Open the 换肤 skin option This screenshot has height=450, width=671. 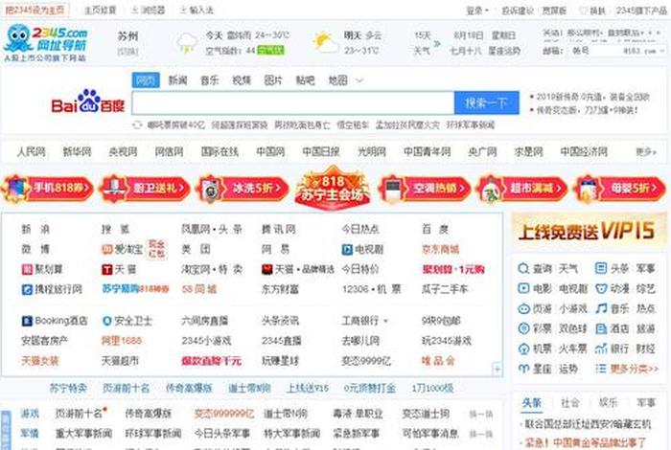592,11
